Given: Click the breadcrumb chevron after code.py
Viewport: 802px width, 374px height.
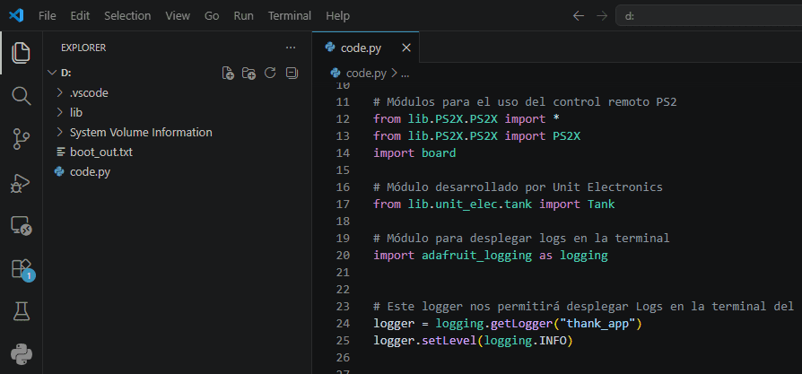Looking at the screenshot, I should pos(394,74).
